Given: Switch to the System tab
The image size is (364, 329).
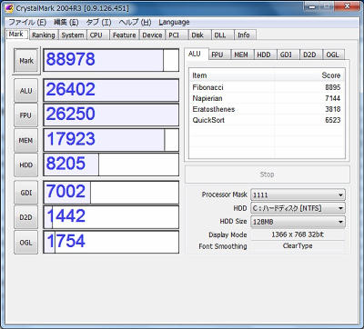Looking at the screenshot, I should point(73,35).
